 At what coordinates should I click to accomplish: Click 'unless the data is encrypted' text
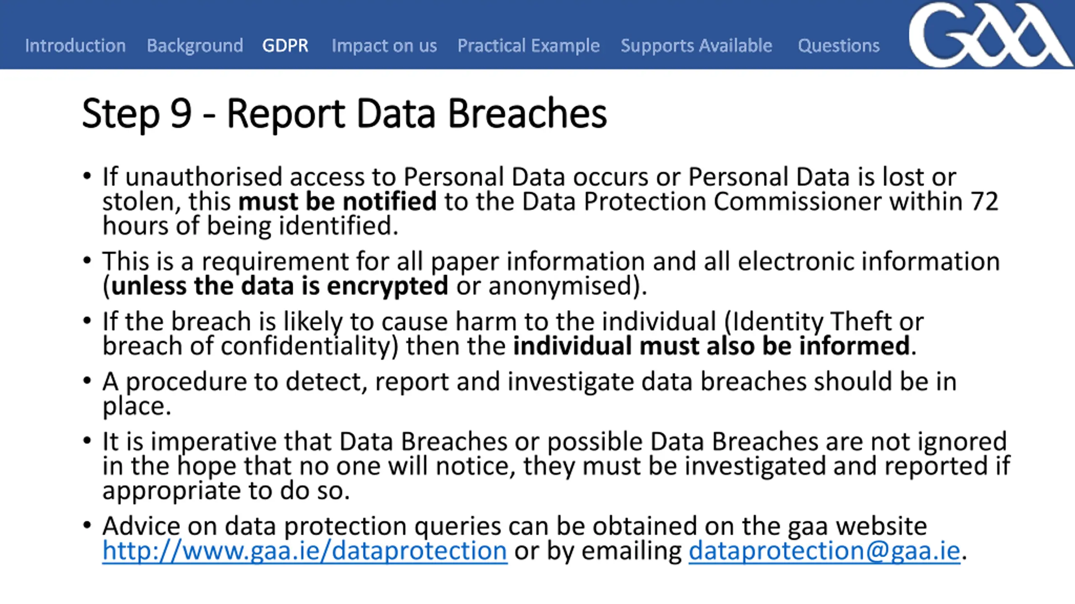(x=280, y=286)
